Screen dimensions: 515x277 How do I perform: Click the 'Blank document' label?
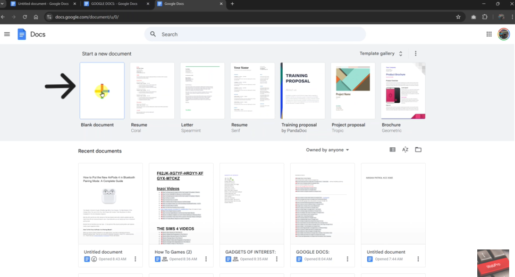[97, 125]
